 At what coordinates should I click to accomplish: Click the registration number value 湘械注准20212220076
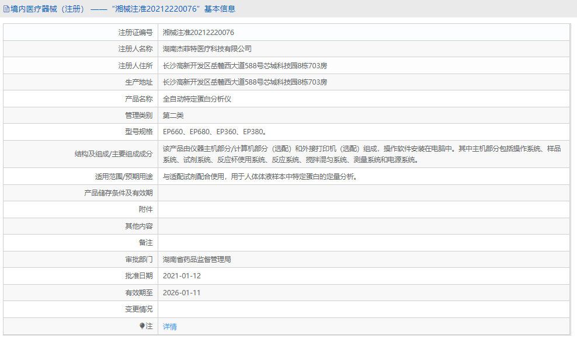coord(199,32)
